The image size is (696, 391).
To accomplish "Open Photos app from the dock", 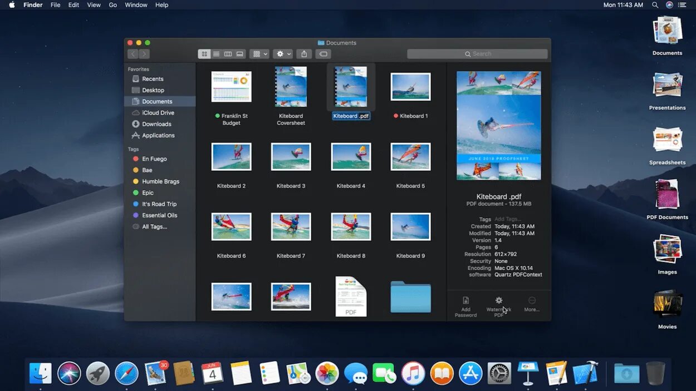I will [327, 373].
